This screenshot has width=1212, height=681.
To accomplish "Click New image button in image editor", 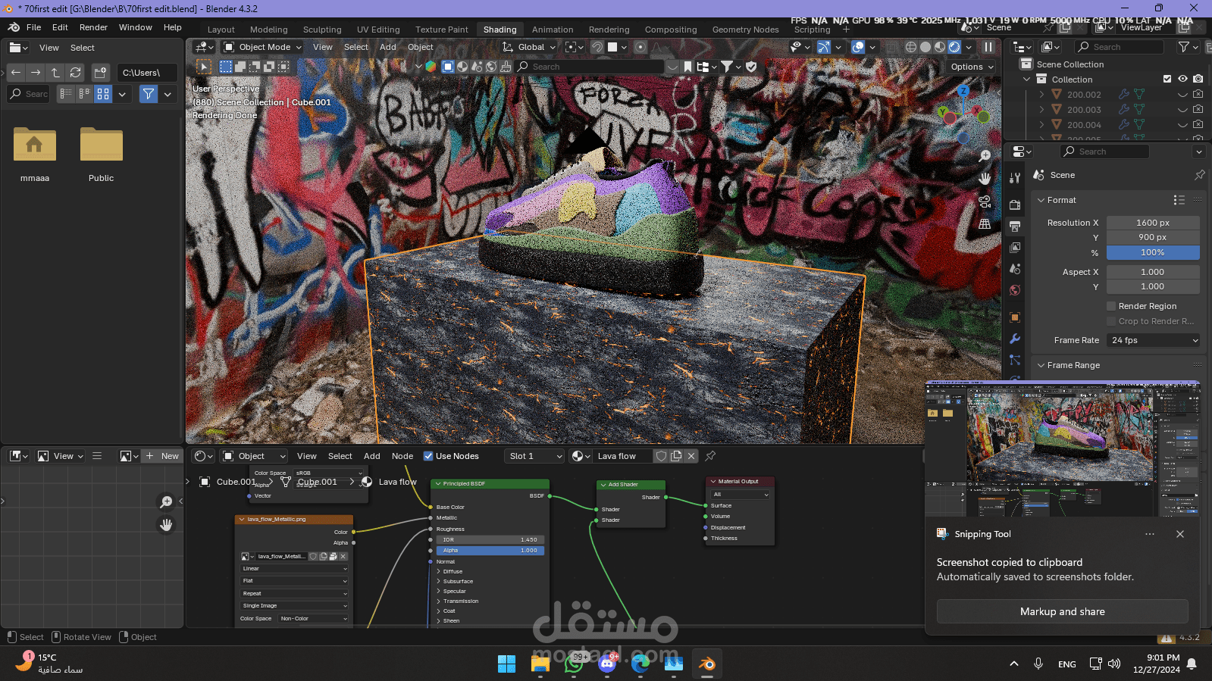I will pos(162,456).
